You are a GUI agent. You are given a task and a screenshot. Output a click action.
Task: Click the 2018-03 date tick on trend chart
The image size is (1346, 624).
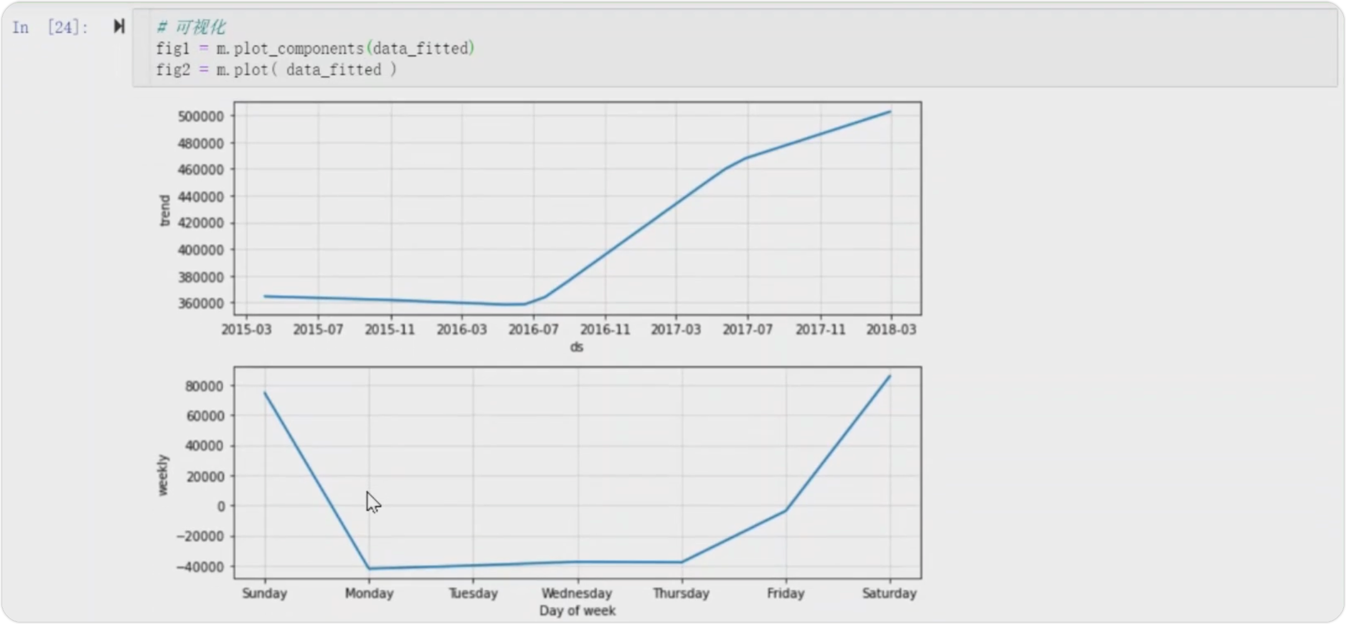(x=890, y=330)
